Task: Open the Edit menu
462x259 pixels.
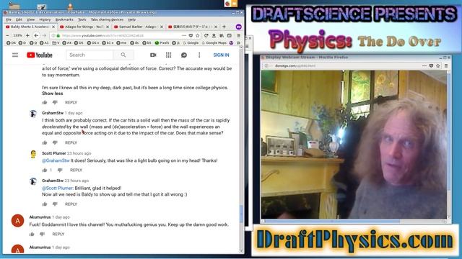Action: point(19,19)
